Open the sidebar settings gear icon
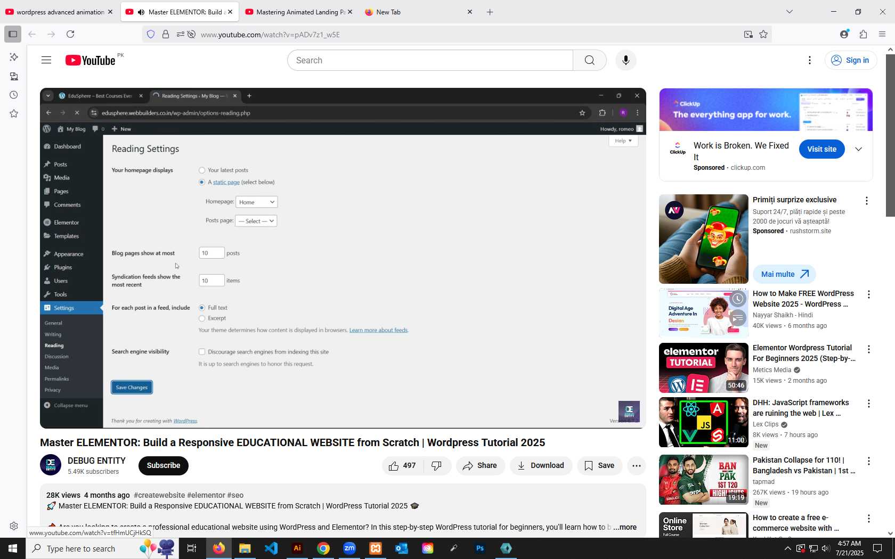This screenshot has height=559, width=895. tap(14, 526)
